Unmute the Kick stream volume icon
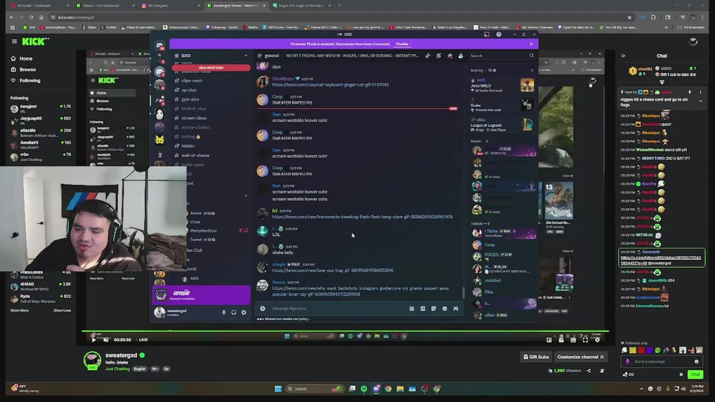Viewport: 715px width, 402px height. (106, 339)
